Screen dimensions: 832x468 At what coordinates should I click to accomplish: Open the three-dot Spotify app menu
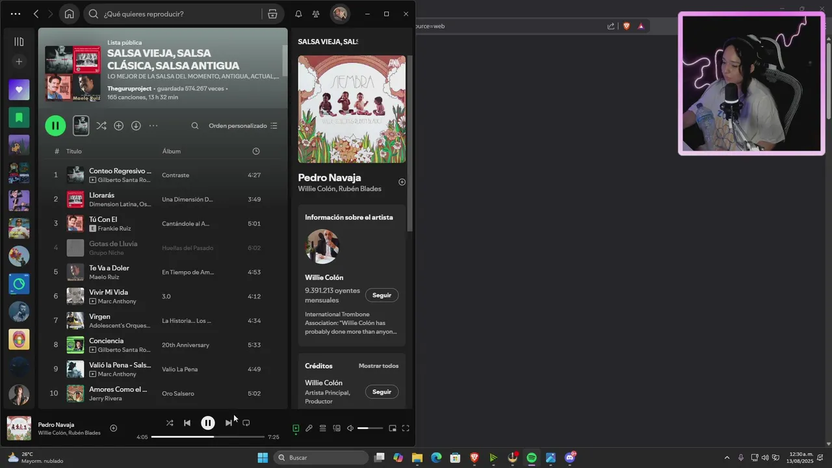click(x=16, y=14)
